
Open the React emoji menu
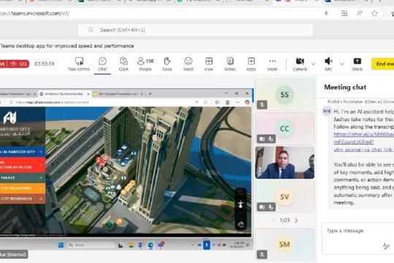pos(188,64)
